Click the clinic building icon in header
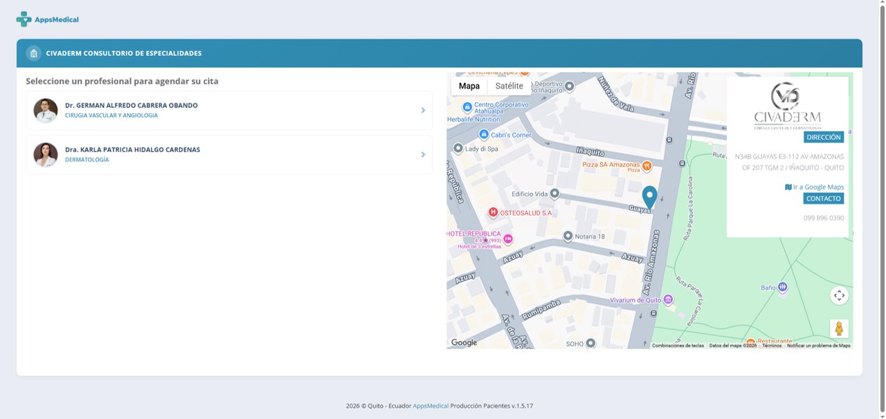 click(x=33, y=53)
